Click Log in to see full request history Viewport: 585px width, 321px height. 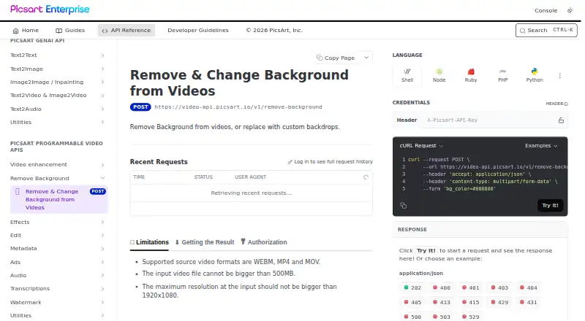331,162
